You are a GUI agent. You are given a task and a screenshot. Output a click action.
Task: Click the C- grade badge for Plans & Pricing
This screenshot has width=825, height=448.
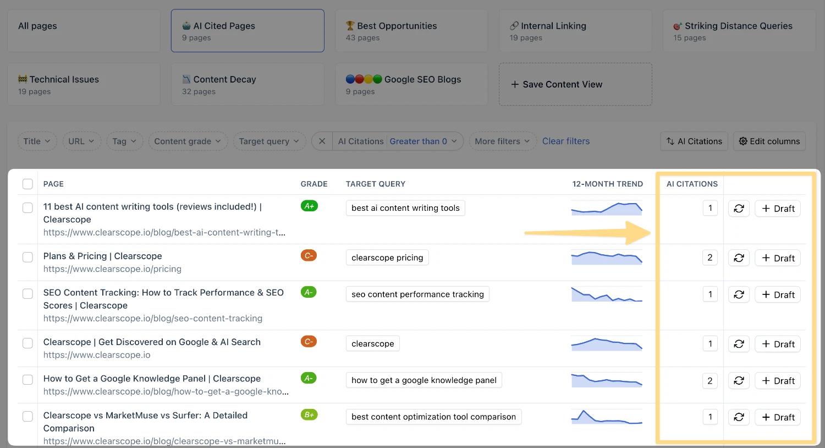[309, 255]
